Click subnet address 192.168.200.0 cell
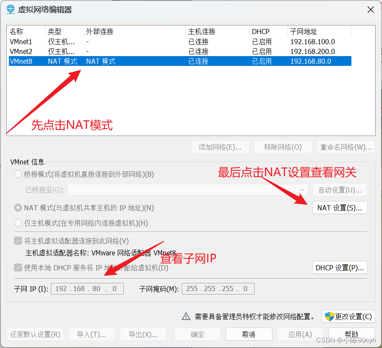 [x=313, y=51]
